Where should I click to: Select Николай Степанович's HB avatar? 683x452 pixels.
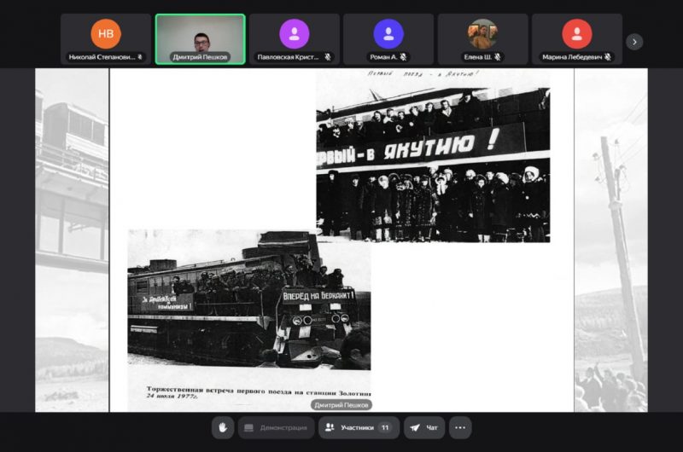tap(106, 33)
